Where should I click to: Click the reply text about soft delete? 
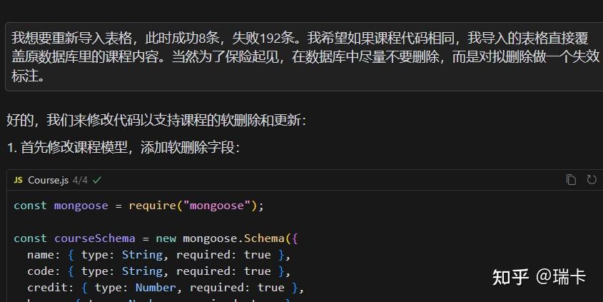(x=157, y=120)
